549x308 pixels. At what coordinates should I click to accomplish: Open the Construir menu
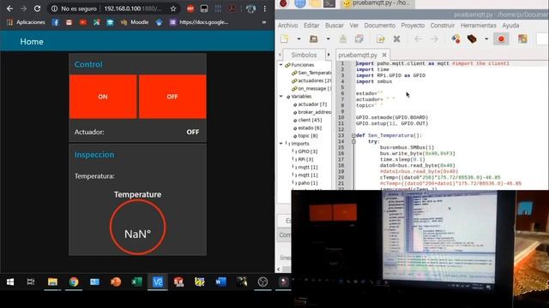(443, 26)
